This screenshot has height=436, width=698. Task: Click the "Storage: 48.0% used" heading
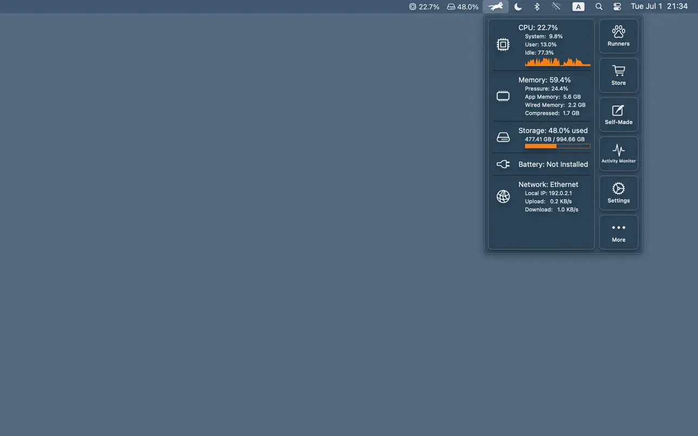pos(553,131)
